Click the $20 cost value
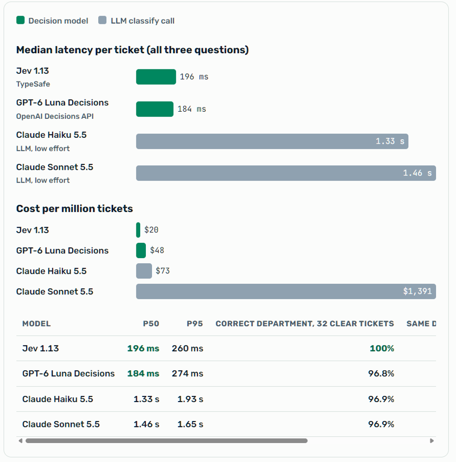The image size is (456, 462). coord(152,230)
